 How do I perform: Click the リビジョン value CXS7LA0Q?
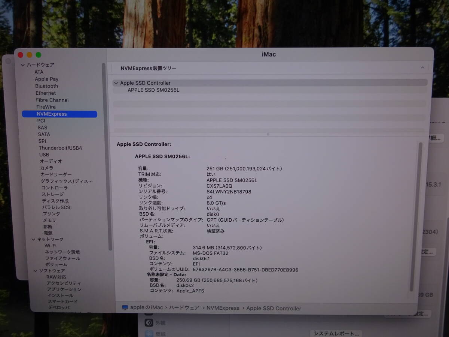pos(219,186)
